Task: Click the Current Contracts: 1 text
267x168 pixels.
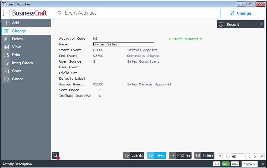Action: pyautogui.click(x=186, y=39)
